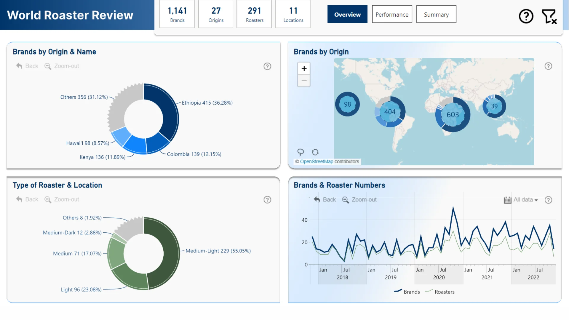Click calendar icon beside All data
Viewport: 569px width, 320px height.
click(507, 200)
